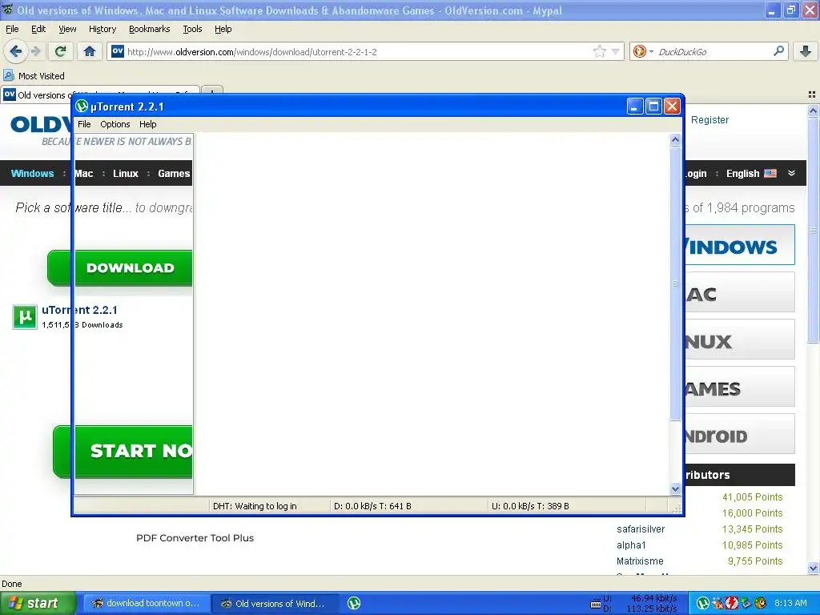Screen dimensions: 820x615
Task: Open the uTorrent 2.2.1 title link
Action: tap(79, 310)
